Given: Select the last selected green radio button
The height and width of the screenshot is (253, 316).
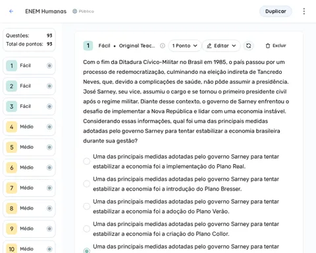Looking at the screenshot, I should click(87, 250).
